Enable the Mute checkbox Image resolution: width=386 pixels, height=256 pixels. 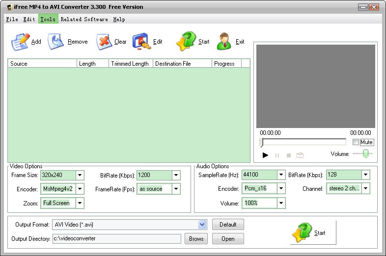pyautogui.click(x=356, y=142)
